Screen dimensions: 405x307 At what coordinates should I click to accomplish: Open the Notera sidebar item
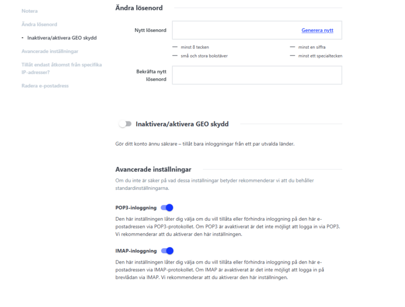coord(29,11)
